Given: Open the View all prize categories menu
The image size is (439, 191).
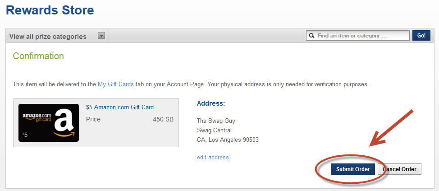Looking at the screenshot, I should (48, 37).
